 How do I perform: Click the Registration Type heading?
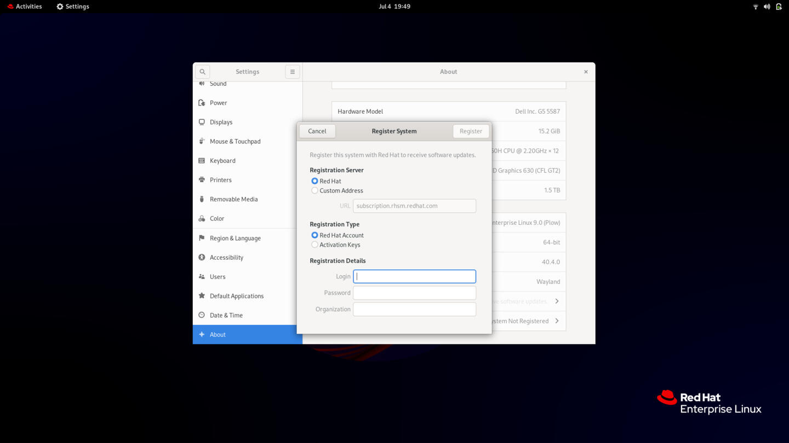click(x=334, y=224)
